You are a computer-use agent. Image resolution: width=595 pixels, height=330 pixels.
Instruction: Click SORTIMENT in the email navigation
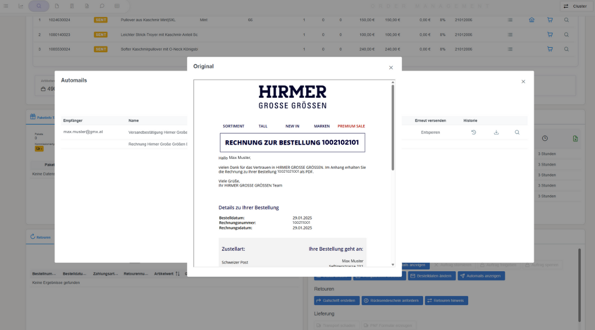point(234,126)
